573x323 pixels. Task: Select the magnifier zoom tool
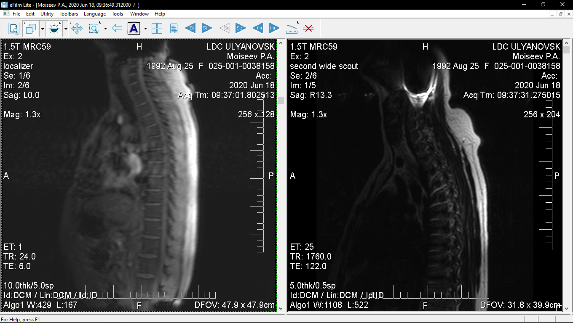(94, 29)
